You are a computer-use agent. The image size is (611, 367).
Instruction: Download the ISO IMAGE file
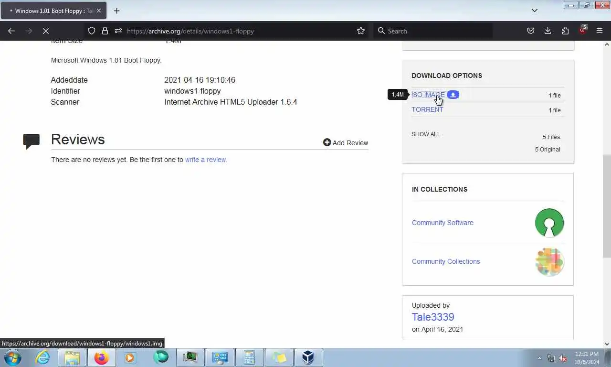428,95
